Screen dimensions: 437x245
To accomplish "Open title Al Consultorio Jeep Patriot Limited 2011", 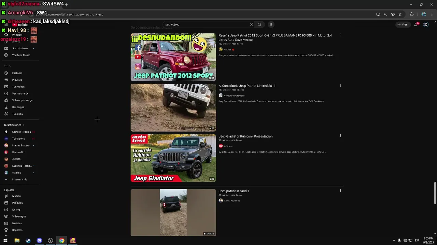I will (x=247, y=86).
